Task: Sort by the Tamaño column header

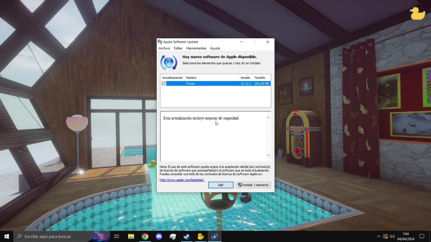Action: pos(262,78)
